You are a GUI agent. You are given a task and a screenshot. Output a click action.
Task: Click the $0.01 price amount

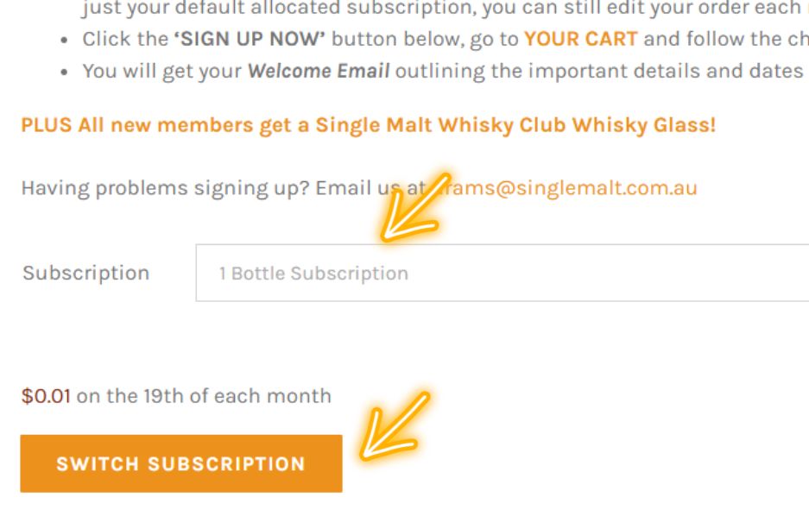click(x=46, y=396)
